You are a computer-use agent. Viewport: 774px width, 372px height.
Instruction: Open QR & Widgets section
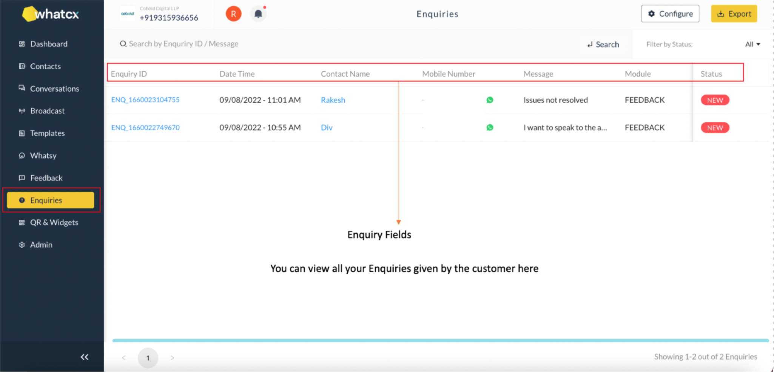click(54, 222)
